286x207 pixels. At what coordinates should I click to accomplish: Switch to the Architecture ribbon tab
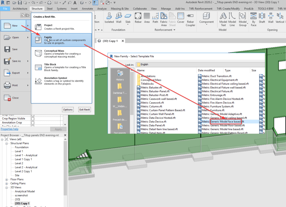click(x=20, y=9)
